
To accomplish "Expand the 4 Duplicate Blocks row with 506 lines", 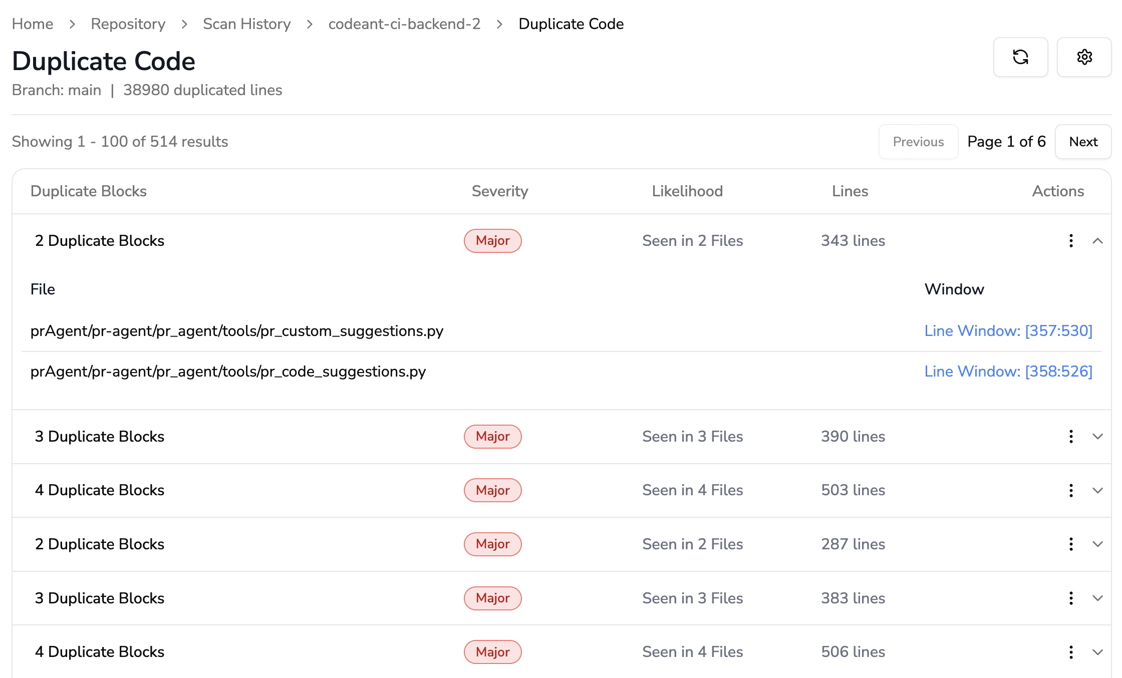I will point(1098,652).
